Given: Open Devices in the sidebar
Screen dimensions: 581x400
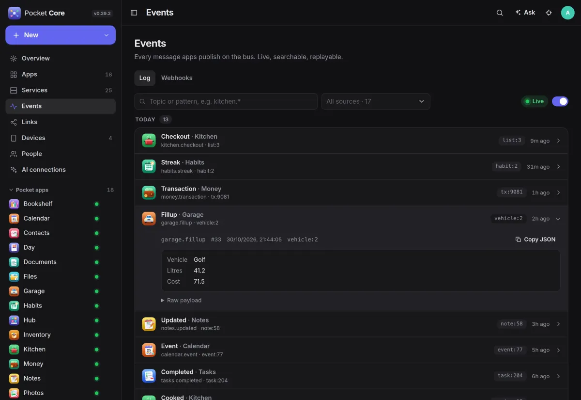Looking at the screenshot, I should pyautogui.click(x=61, y=138).
